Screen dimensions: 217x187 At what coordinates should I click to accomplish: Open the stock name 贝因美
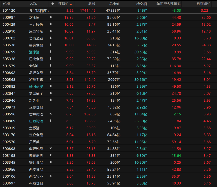[x=34, y=142]
